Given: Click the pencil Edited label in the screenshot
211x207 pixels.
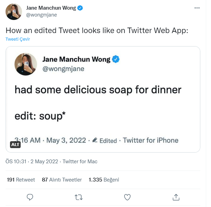Looking at the screenshot, I should click(x=105, y=141).
